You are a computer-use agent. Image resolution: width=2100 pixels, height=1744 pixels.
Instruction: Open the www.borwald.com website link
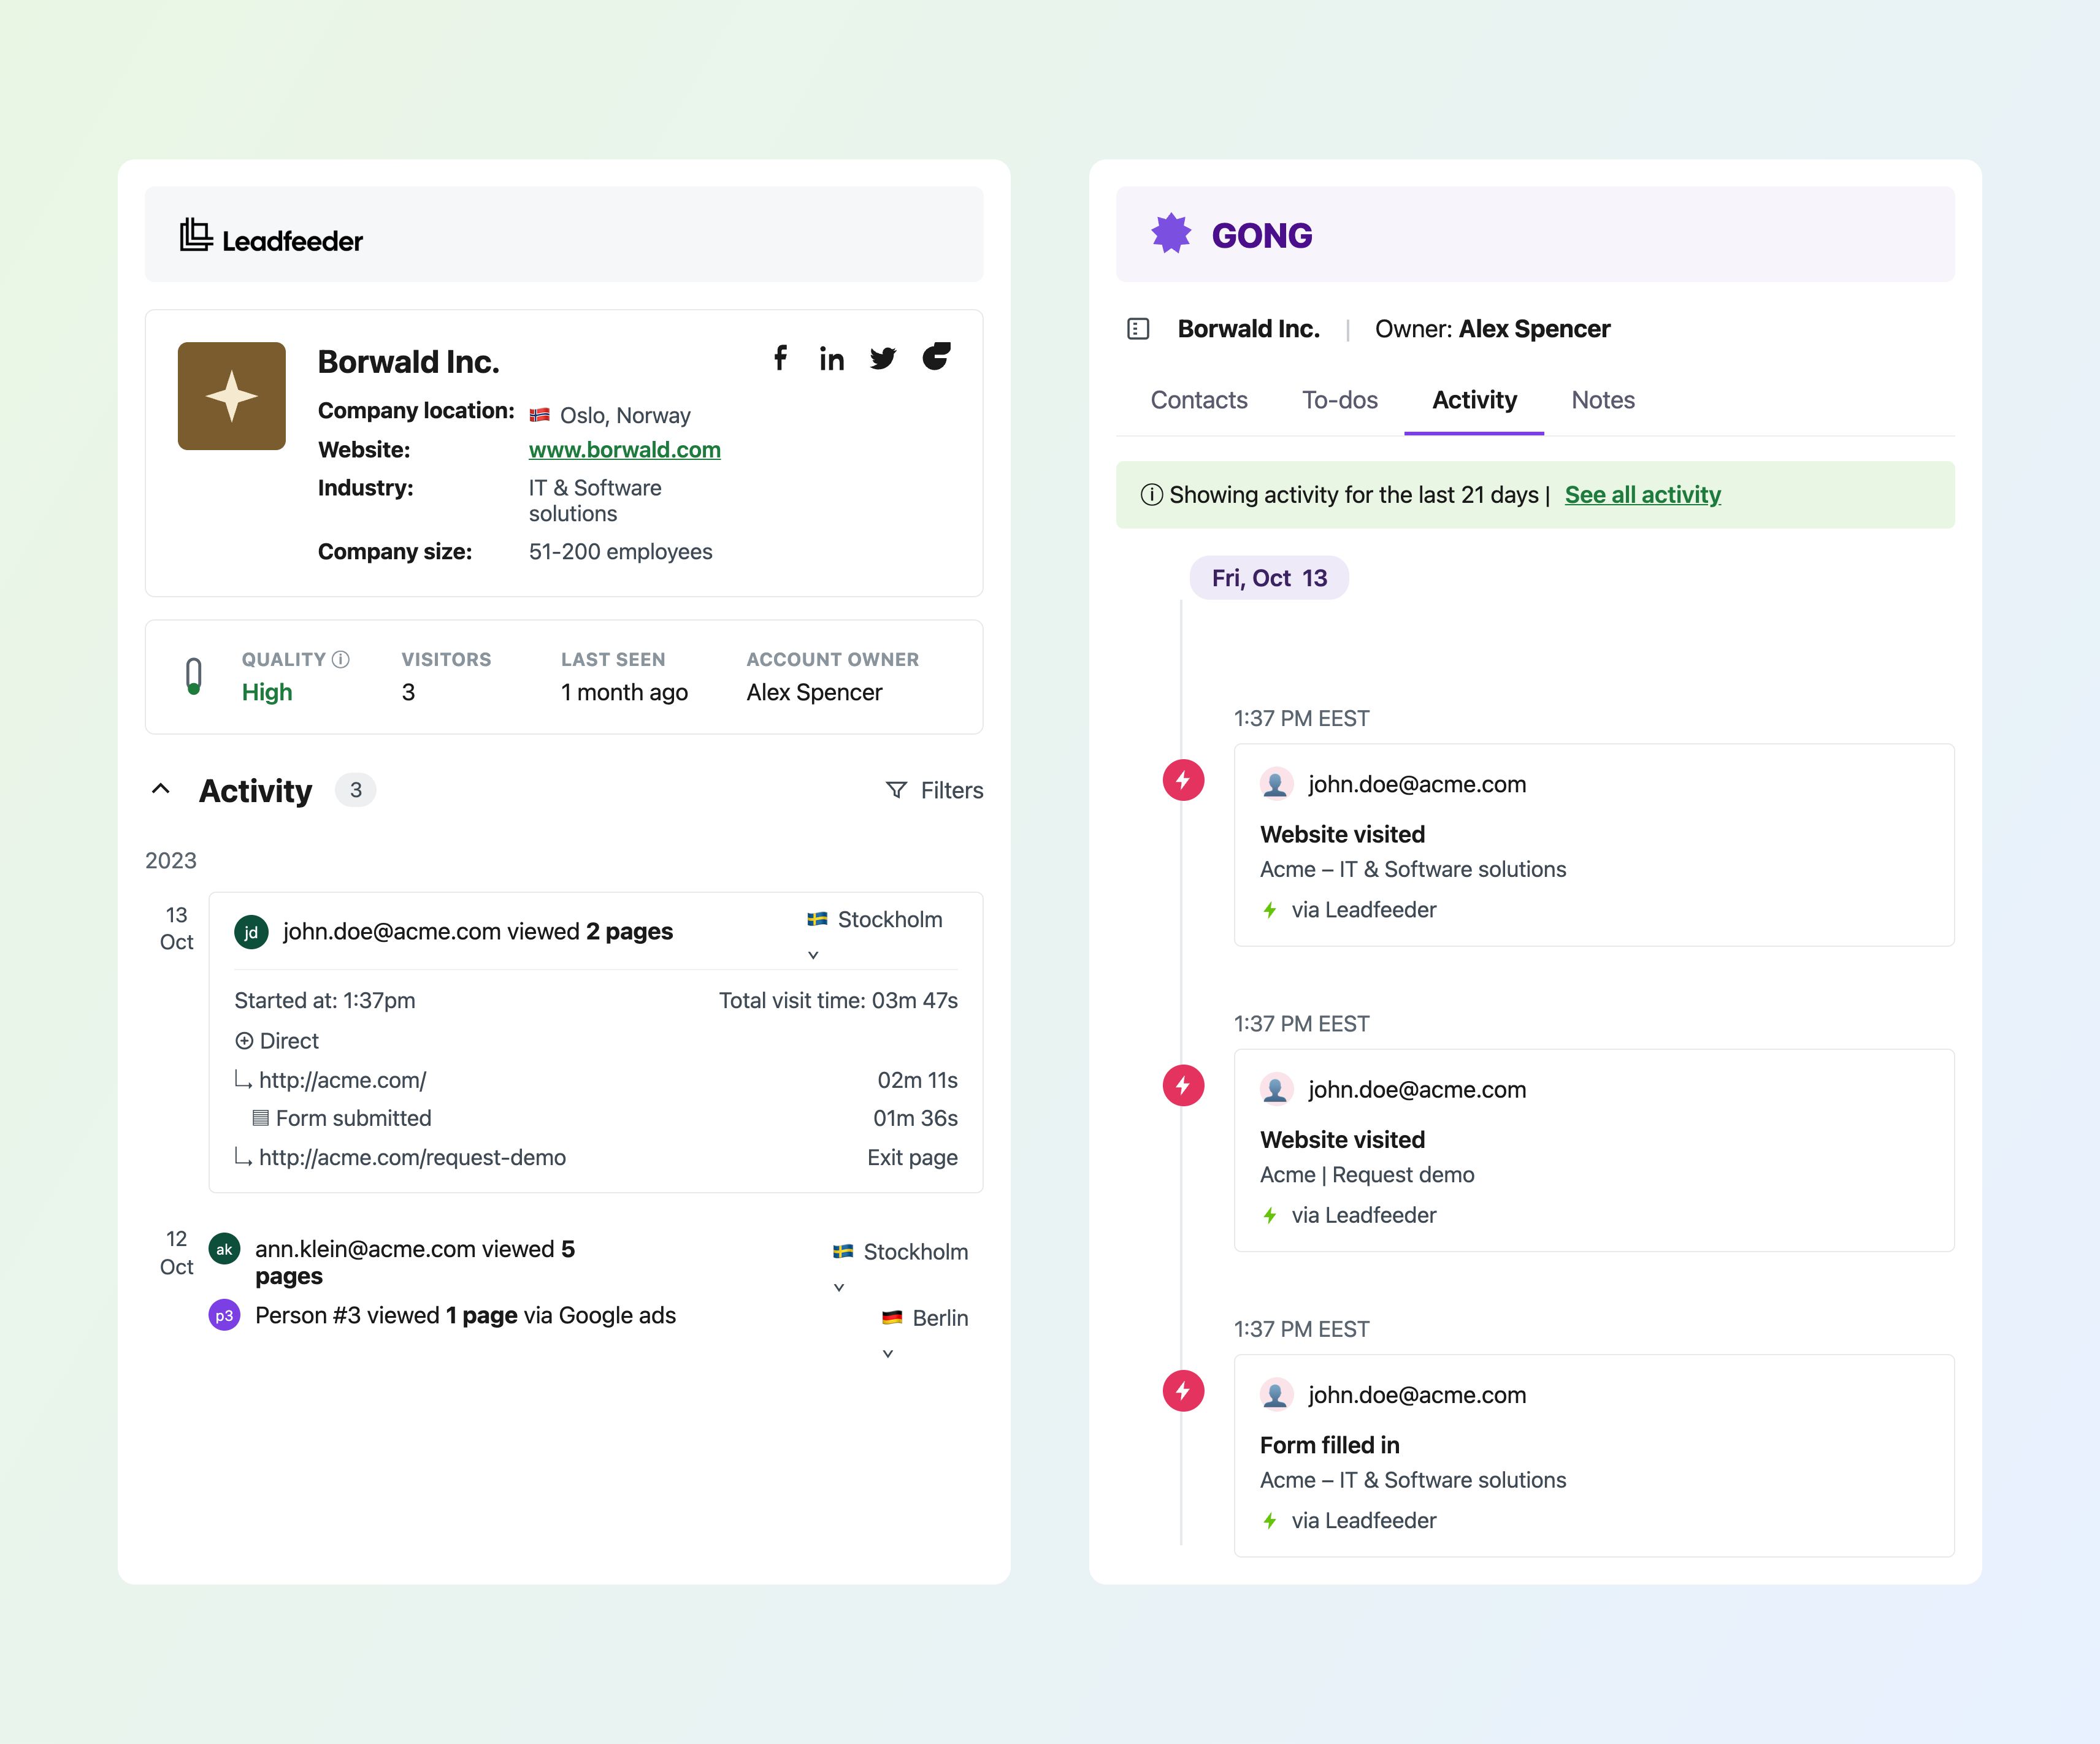[625, 450]
